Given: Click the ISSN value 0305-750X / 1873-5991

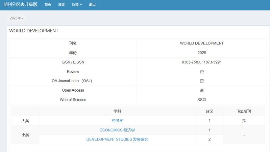Looking at the screenshot, I should point(202,62).
